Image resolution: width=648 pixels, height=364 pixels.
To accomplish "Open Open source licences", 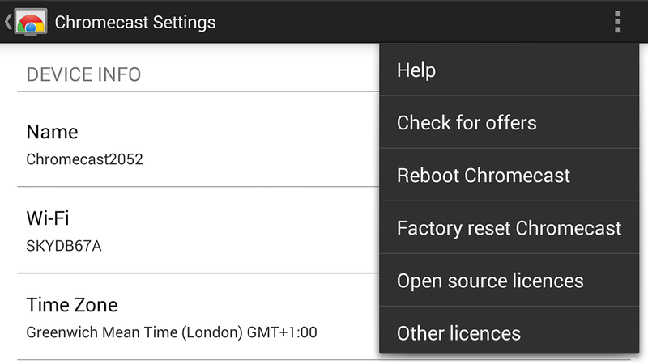I will coord(509,281).
